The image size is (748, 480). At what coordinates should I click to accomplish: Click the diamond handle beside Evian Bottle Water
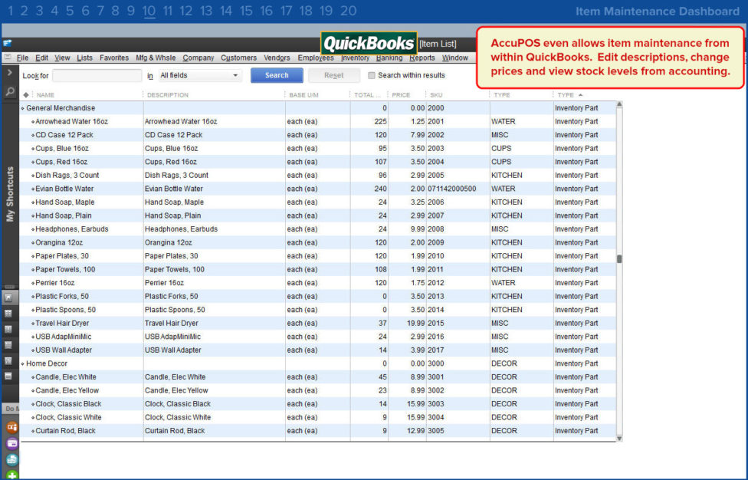(33, 189)
